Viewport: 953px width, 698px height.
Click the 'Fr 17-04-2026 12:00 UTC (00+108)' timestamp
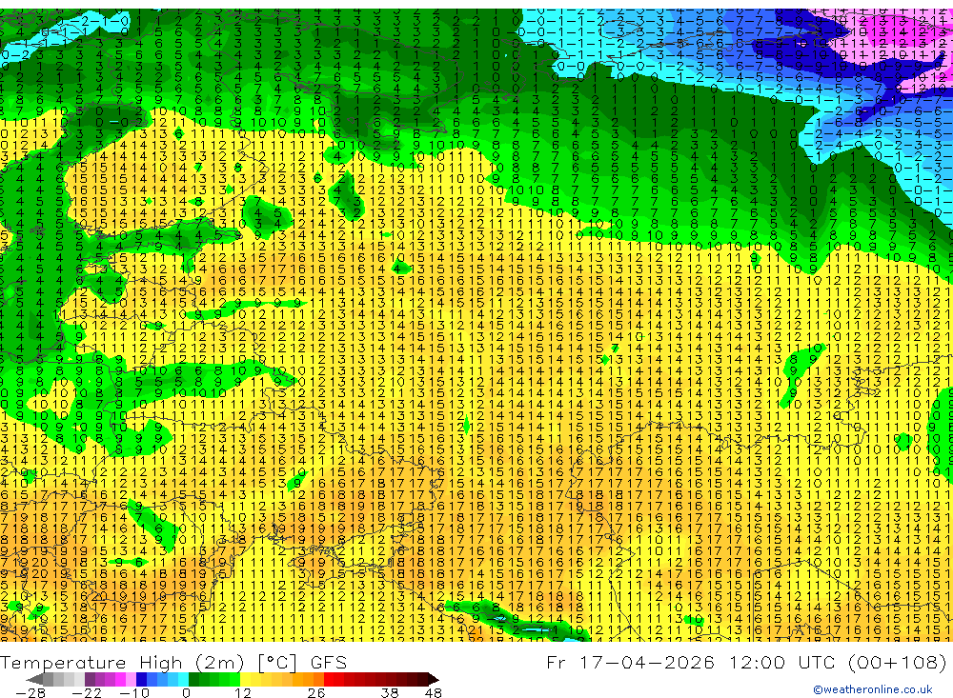[x=746, y=662]
